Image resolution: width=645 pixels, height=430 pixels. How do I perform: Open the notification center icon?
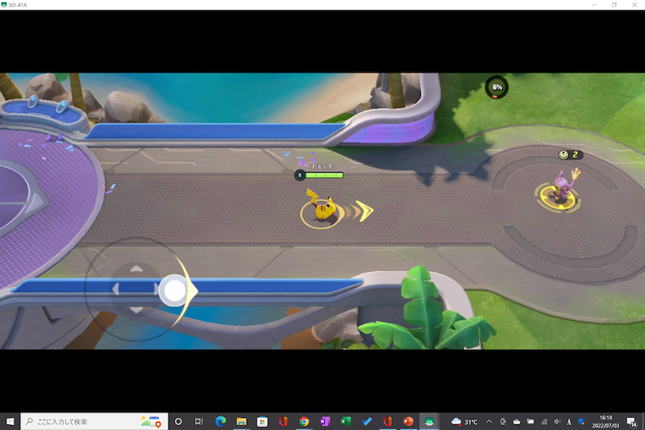[633, 421]
